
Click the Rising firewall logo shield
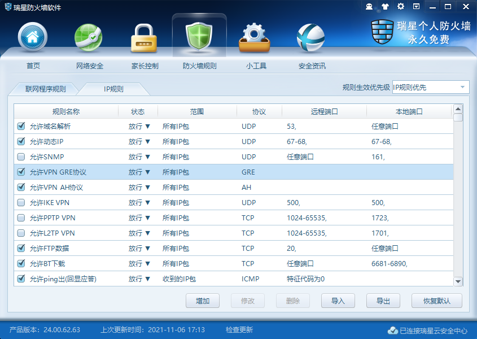382,32
